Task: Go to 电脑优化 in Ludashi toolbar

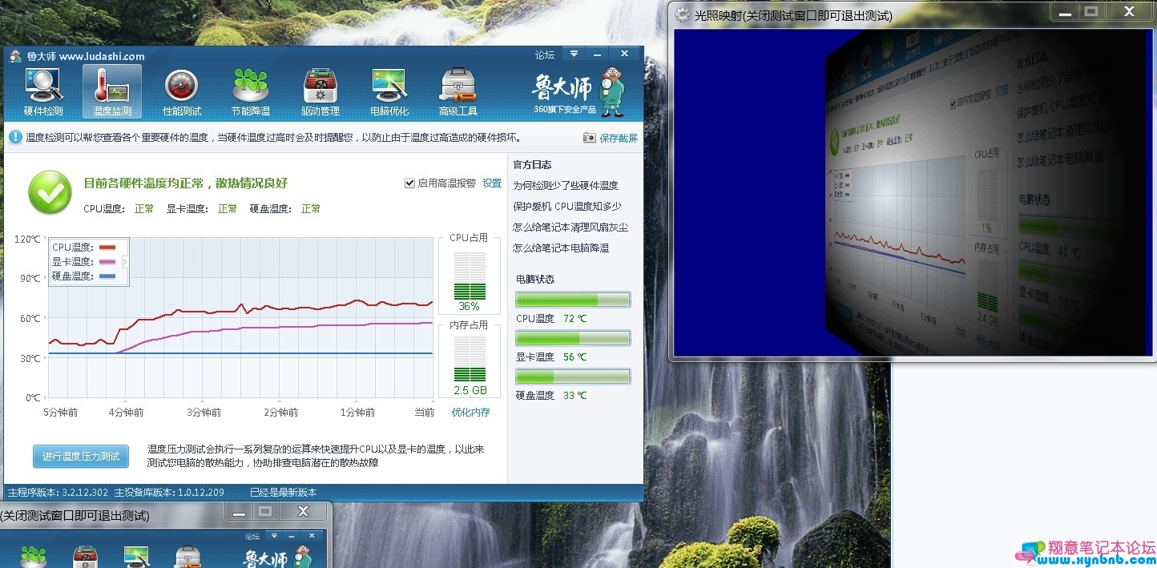Action: pyautogui.click(x=389, y=93)
